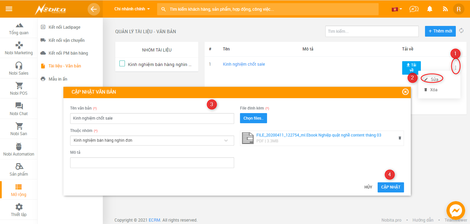Open the Messenger chat bubble
Image resolution: width=470 pixels, height=224 pixels.
click(x=455, y=211)
